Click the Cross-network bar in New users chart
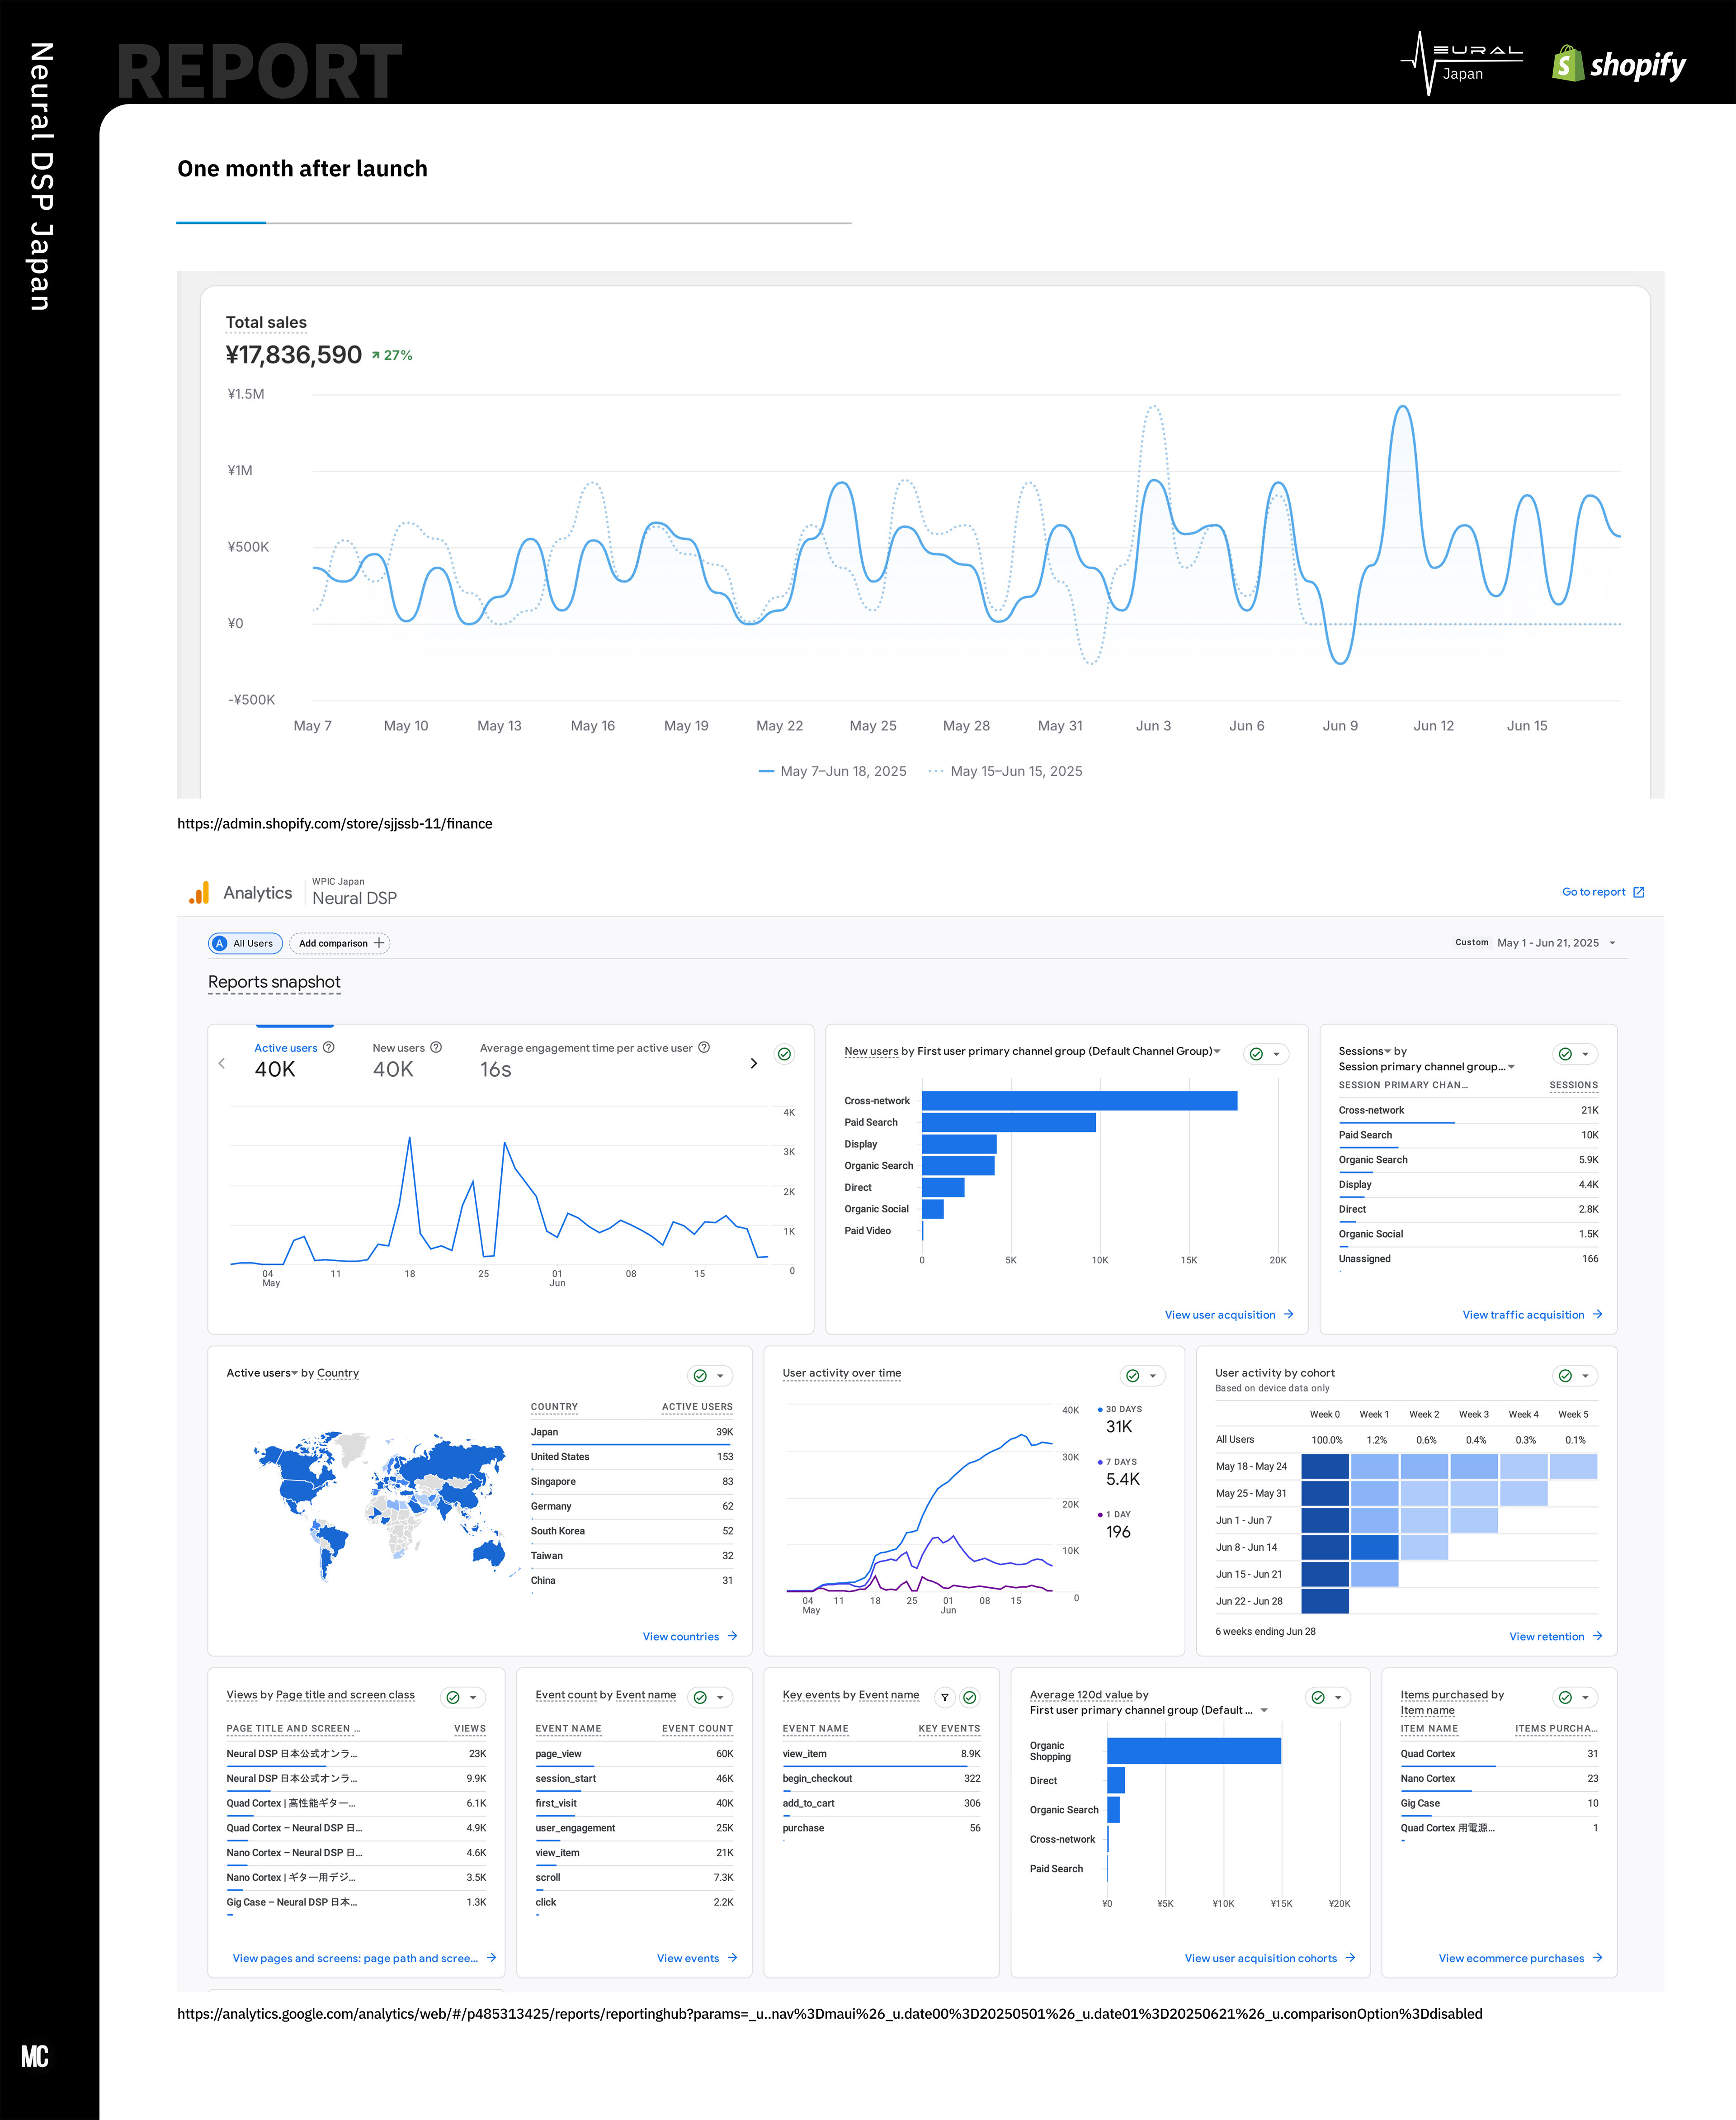Viewport: 1736px width, 2120px height. [1079, 1102]
